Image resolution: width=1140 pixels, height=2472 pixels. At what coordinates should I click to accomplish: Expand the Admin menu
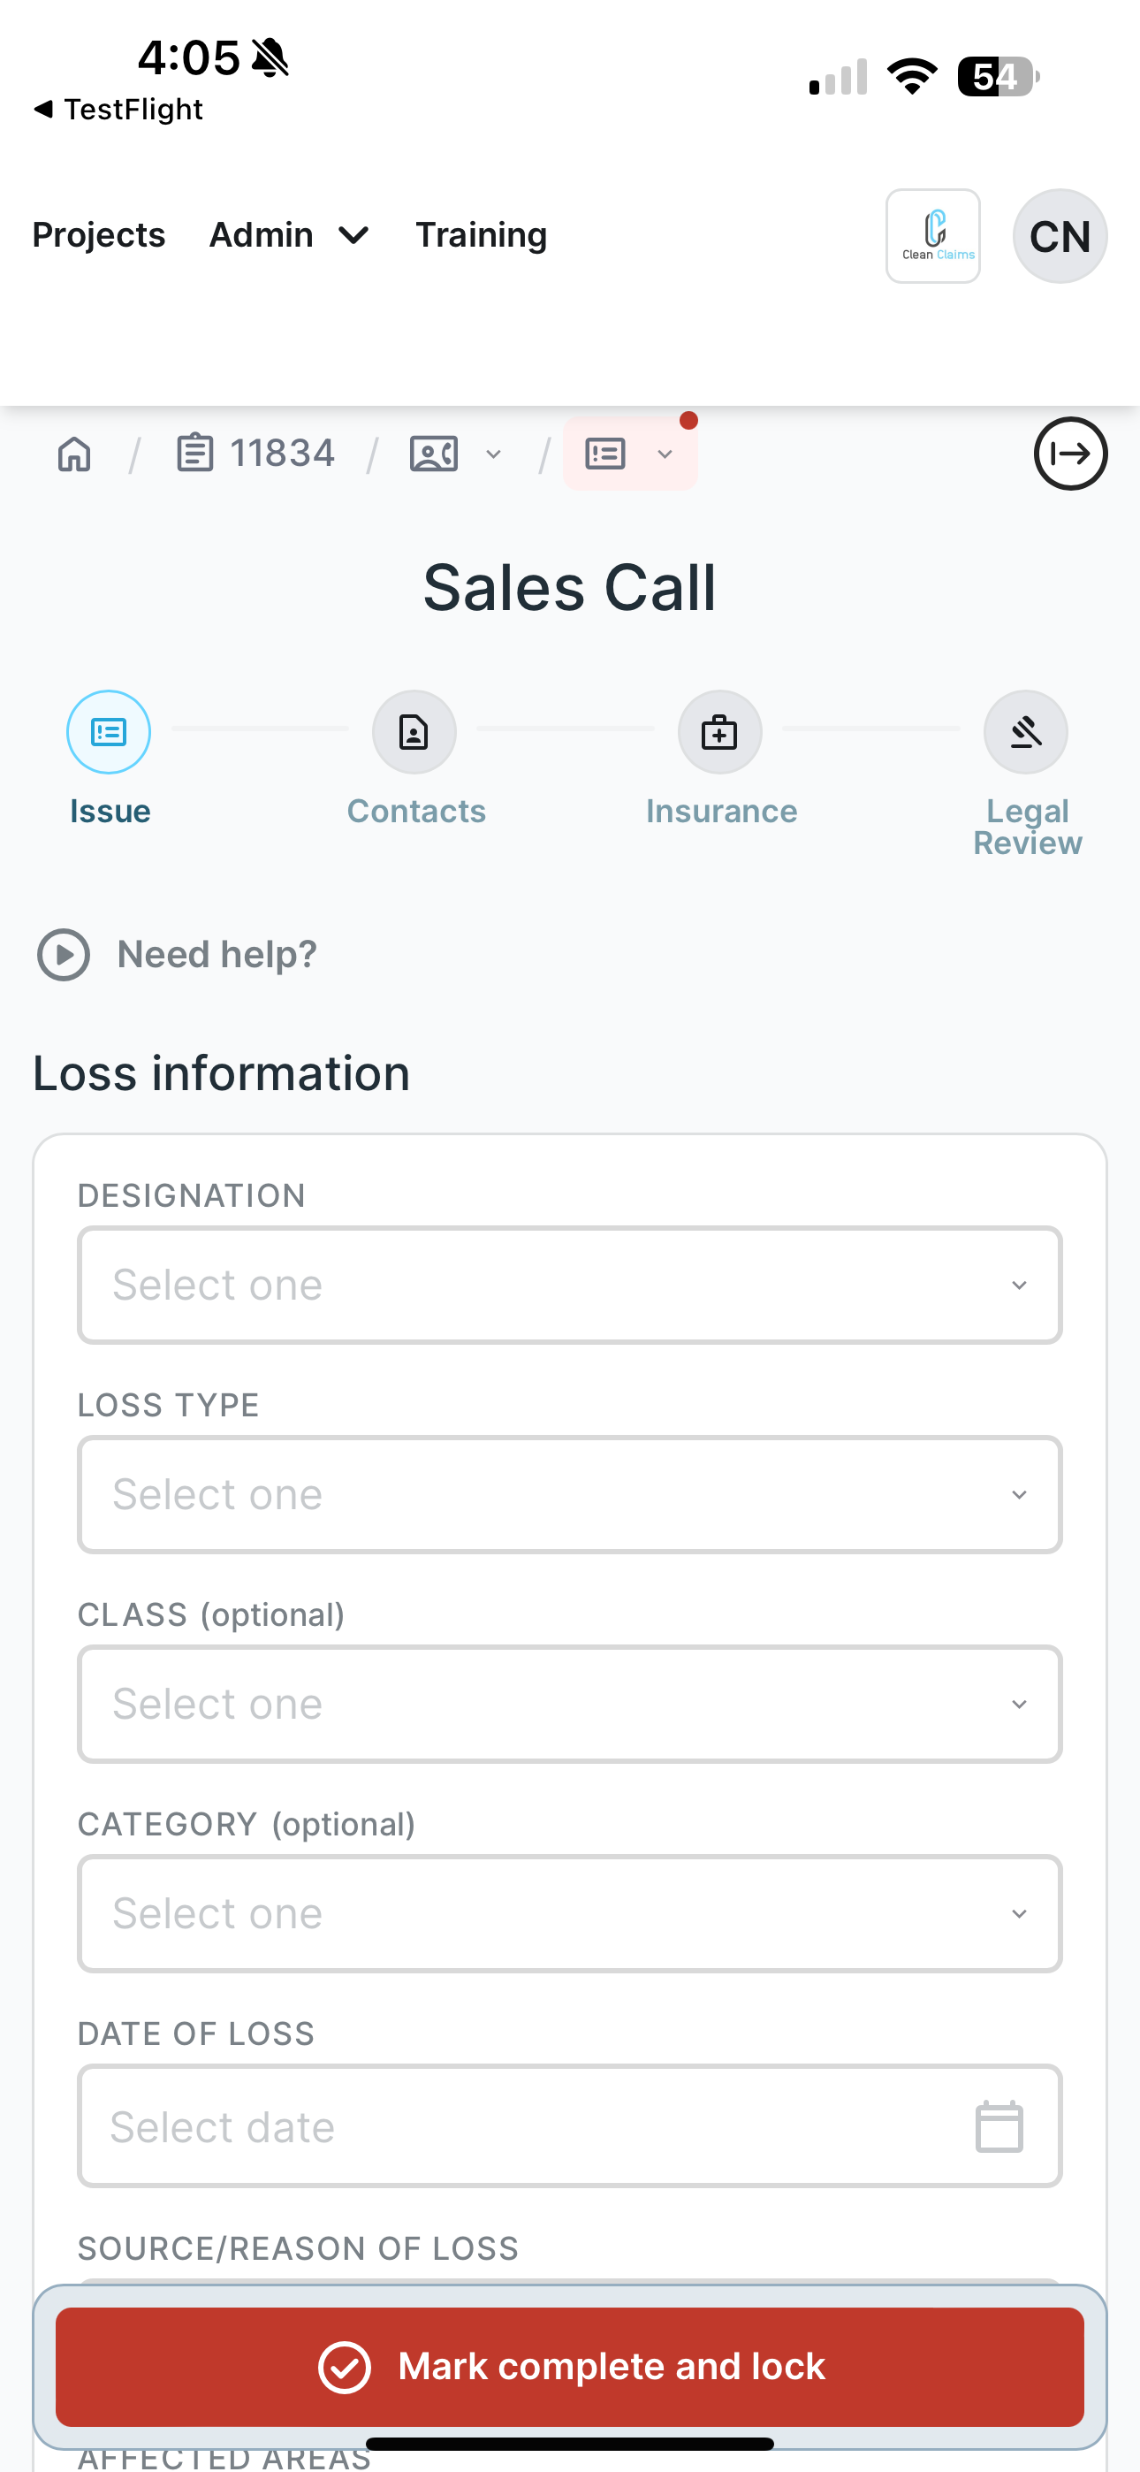click(x=290, y=235)
